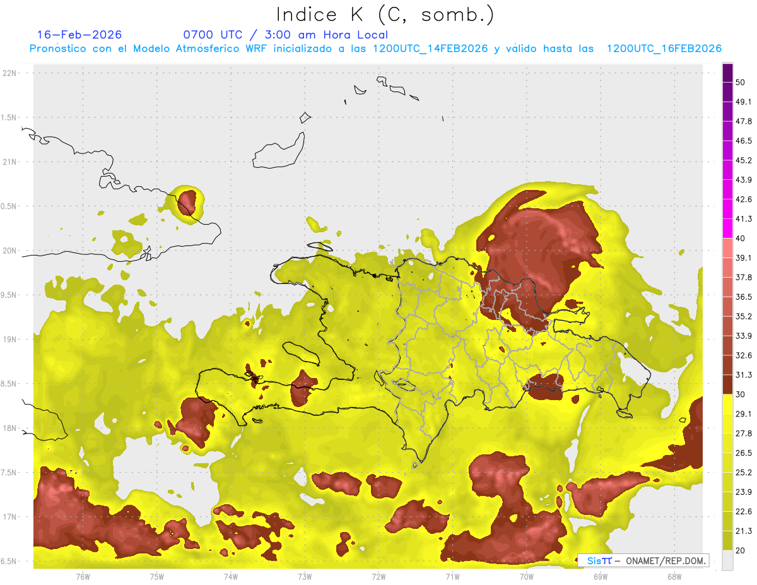The image size is (757, 585).
Task: Click the legend value '36.5'
Action: coord(744,297)
